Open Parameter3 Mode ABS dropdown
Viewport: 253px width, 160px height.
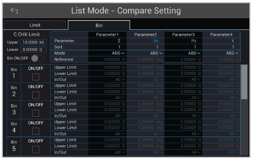pos(192,53)
